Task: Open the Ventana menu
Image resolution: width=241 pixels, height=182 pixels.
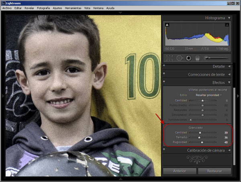Action: tap(98, 8)
